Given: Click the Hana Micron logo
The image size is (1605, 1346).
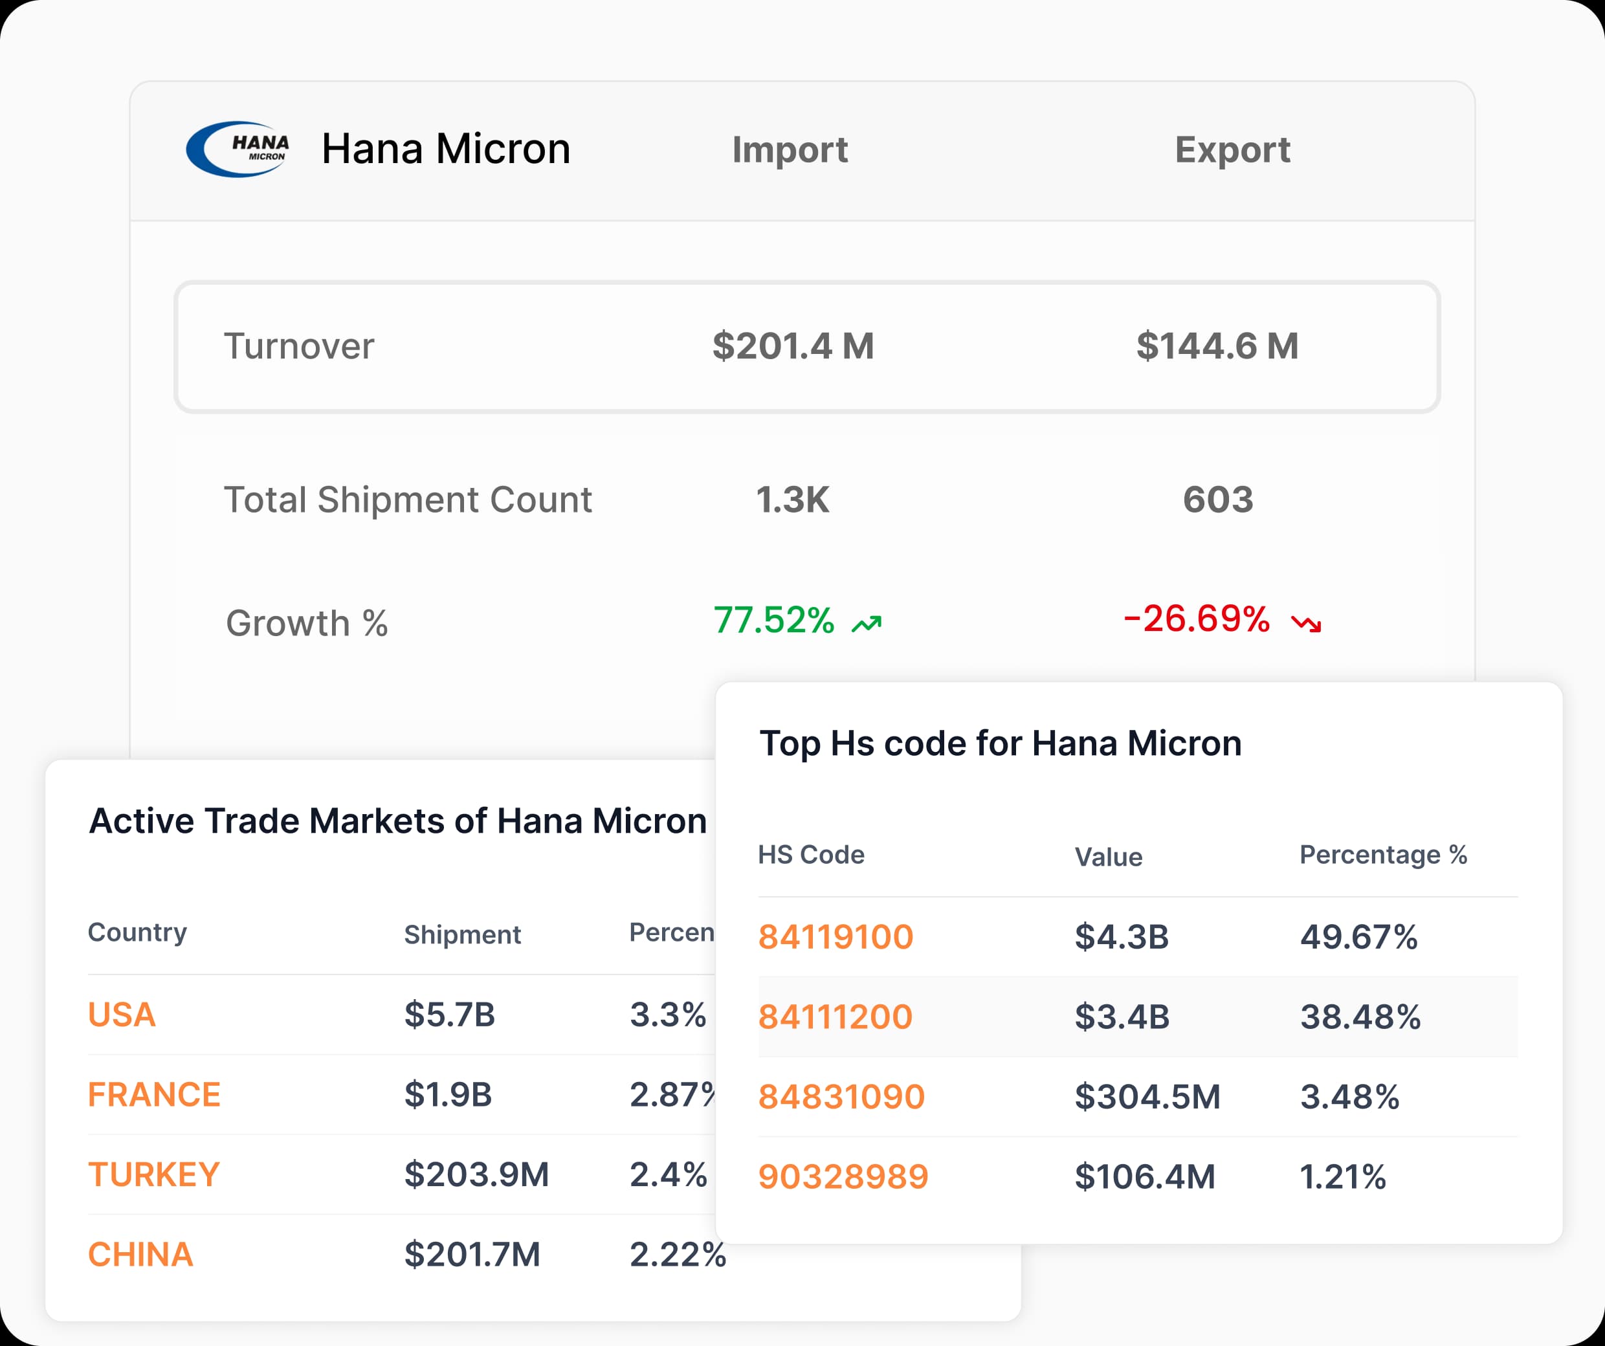Looking at the screenshot, I should click(238, 149).
